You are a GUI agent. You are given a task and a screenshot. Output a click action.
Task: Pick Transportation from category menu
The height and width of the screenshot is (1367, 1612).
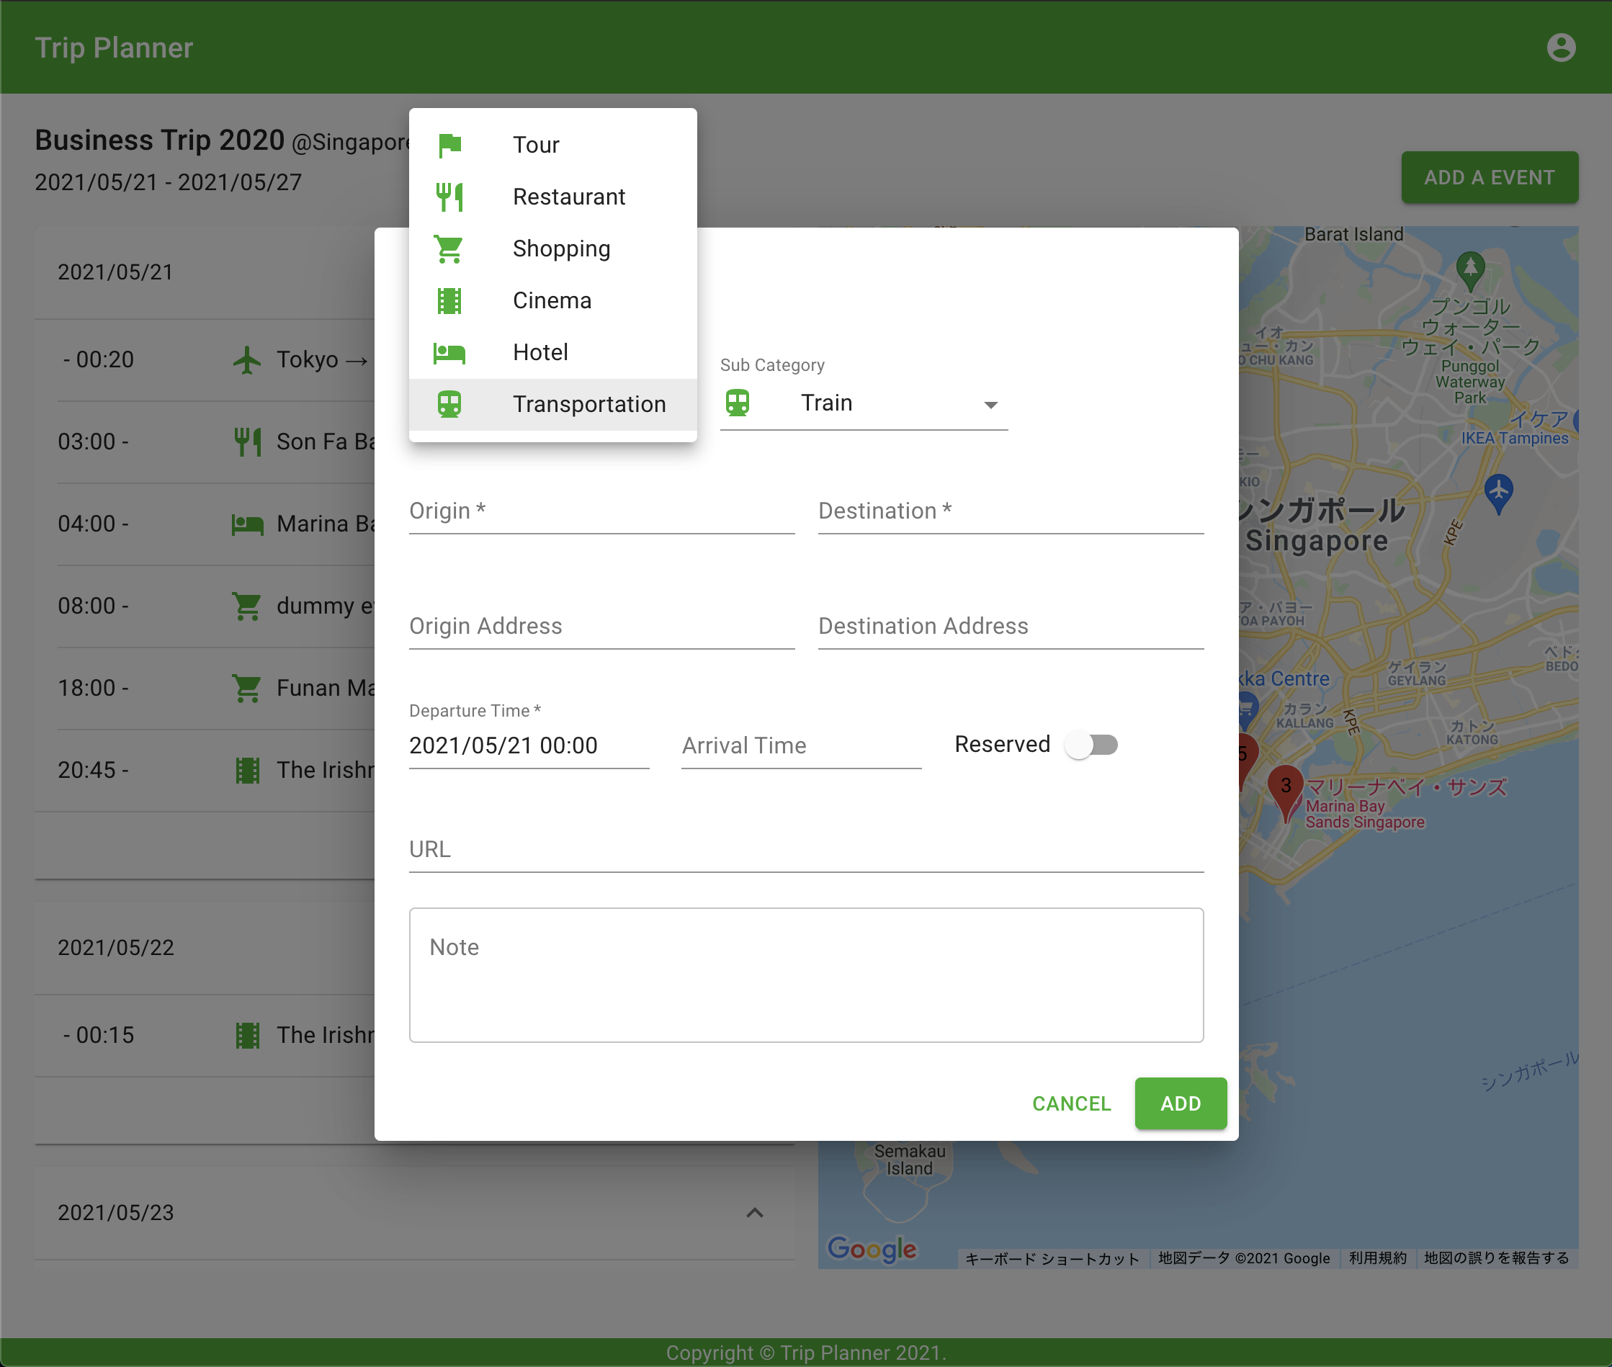553,405
